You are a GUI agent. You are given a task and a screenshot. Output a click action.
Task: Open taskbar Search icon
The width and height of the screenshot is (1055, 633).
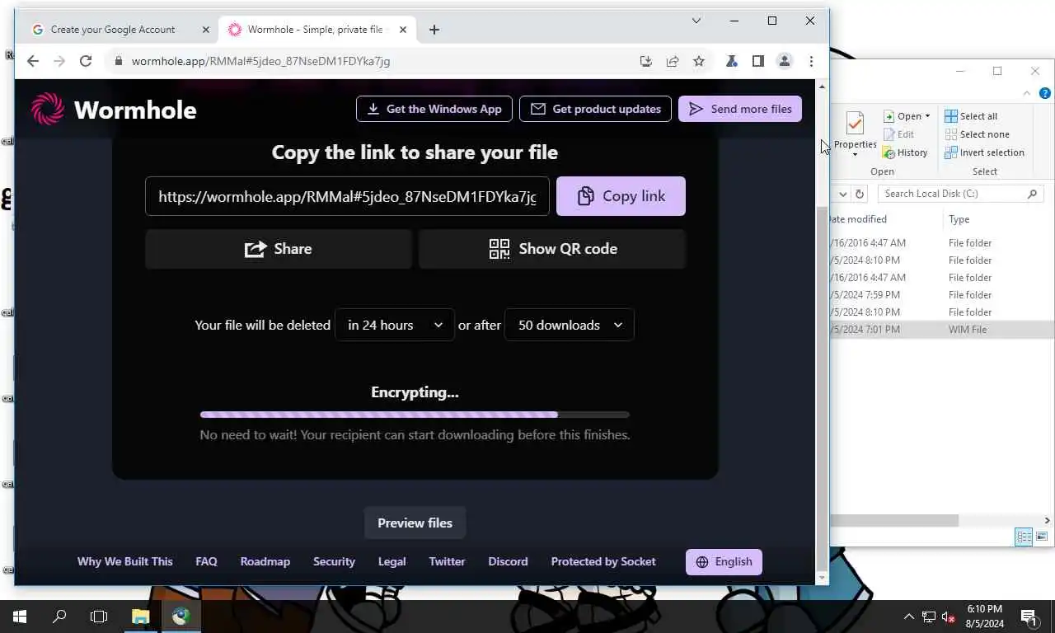(x=59, y=617)
